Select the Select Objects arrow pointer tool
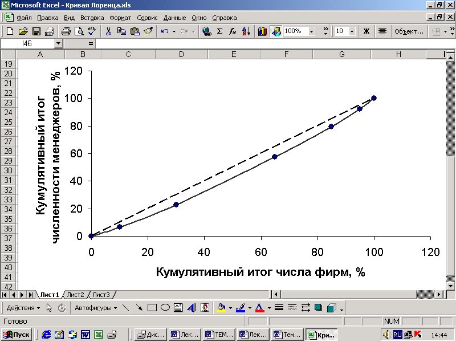Viewport: 456px width, 342px height. click(49, 308)
